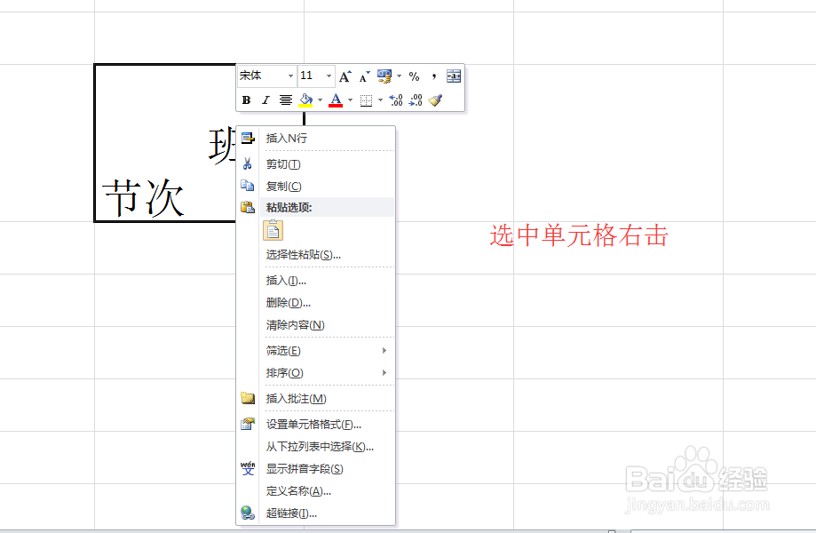816x533 pixels.
Task: Toggle bold formatting in mini toolbar
Action: (247, 99)
